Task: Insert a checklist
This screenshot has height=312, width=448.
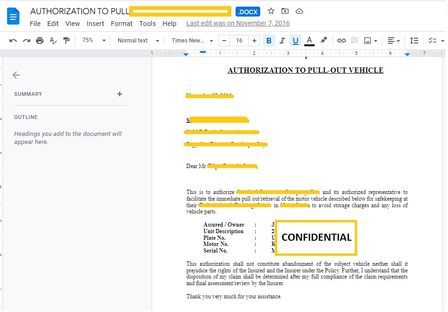Action: click(x=432, y=41)
